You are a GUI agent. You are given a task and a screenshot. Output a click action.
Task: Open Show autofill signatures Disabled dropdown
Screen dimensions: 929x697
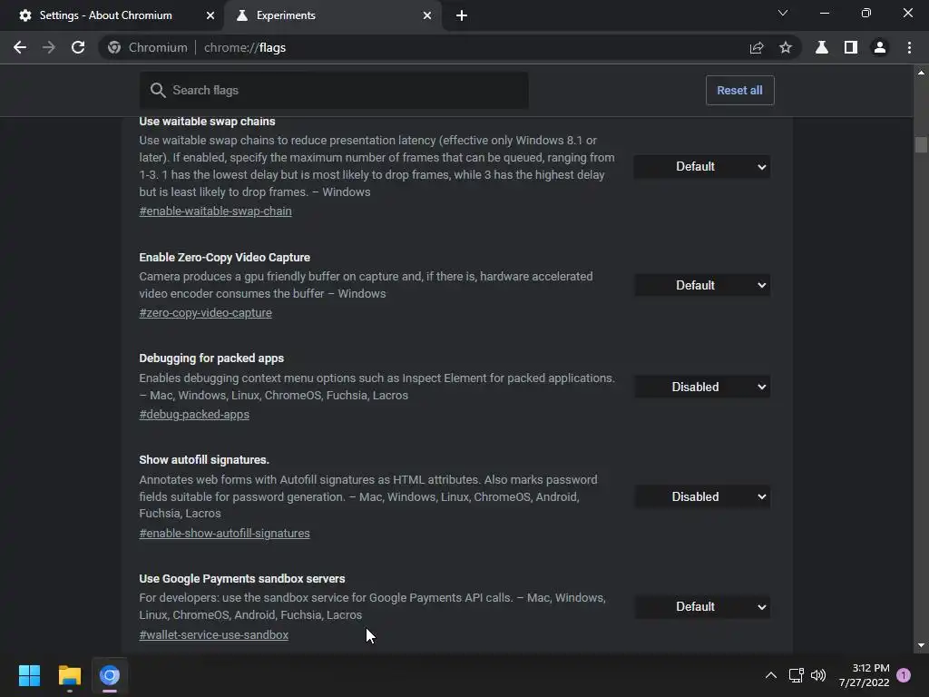point(702,496)
